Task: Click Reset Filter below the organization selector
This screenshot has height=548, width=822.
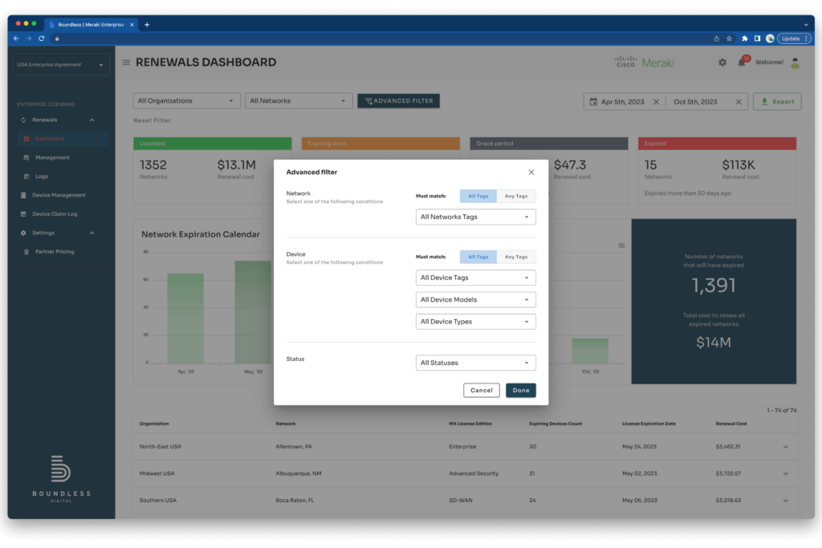Action: (x=153, y=120)
